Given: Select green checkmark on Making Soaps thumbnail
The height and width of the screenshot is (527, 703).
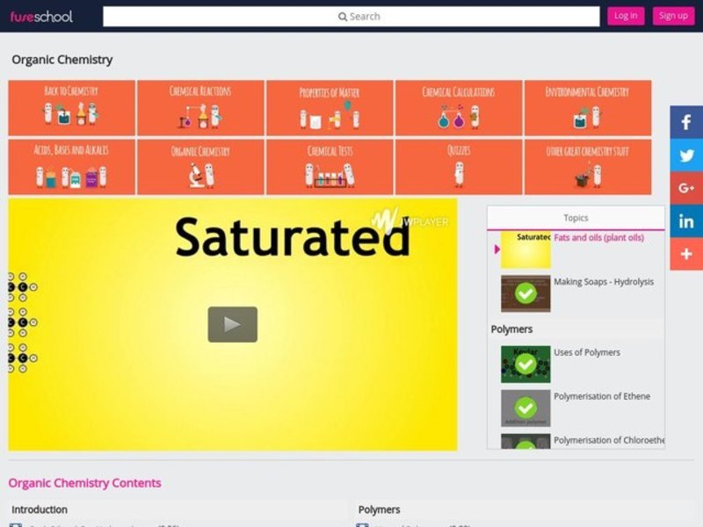Looking at the screenshot, I should (525, 293).
